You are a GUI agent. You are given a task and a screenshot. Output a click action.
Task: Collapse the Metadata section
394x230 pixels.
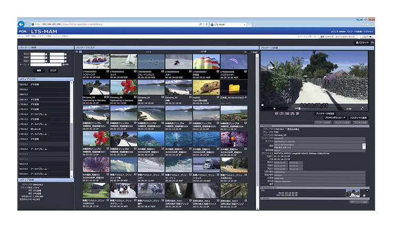262,126
